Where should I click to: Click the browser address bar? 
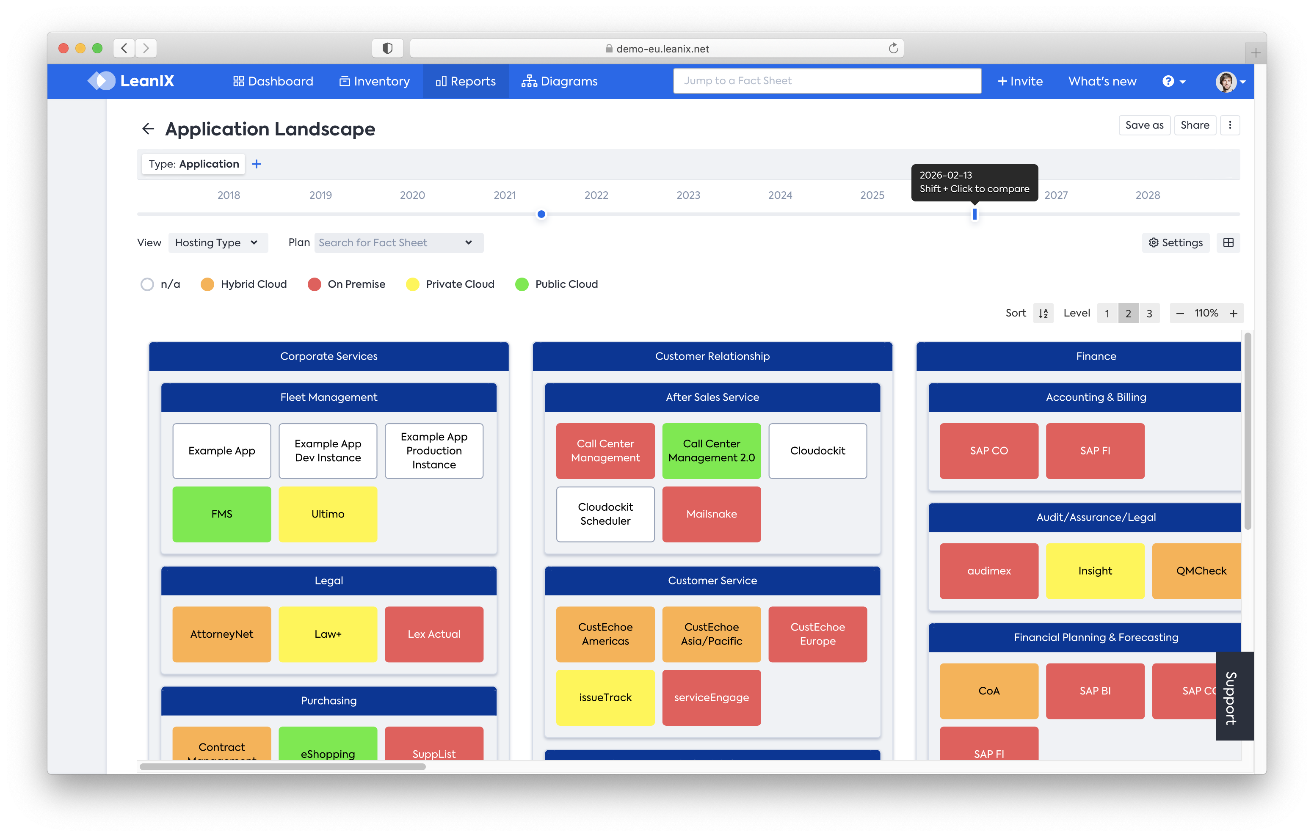point(657,48)
